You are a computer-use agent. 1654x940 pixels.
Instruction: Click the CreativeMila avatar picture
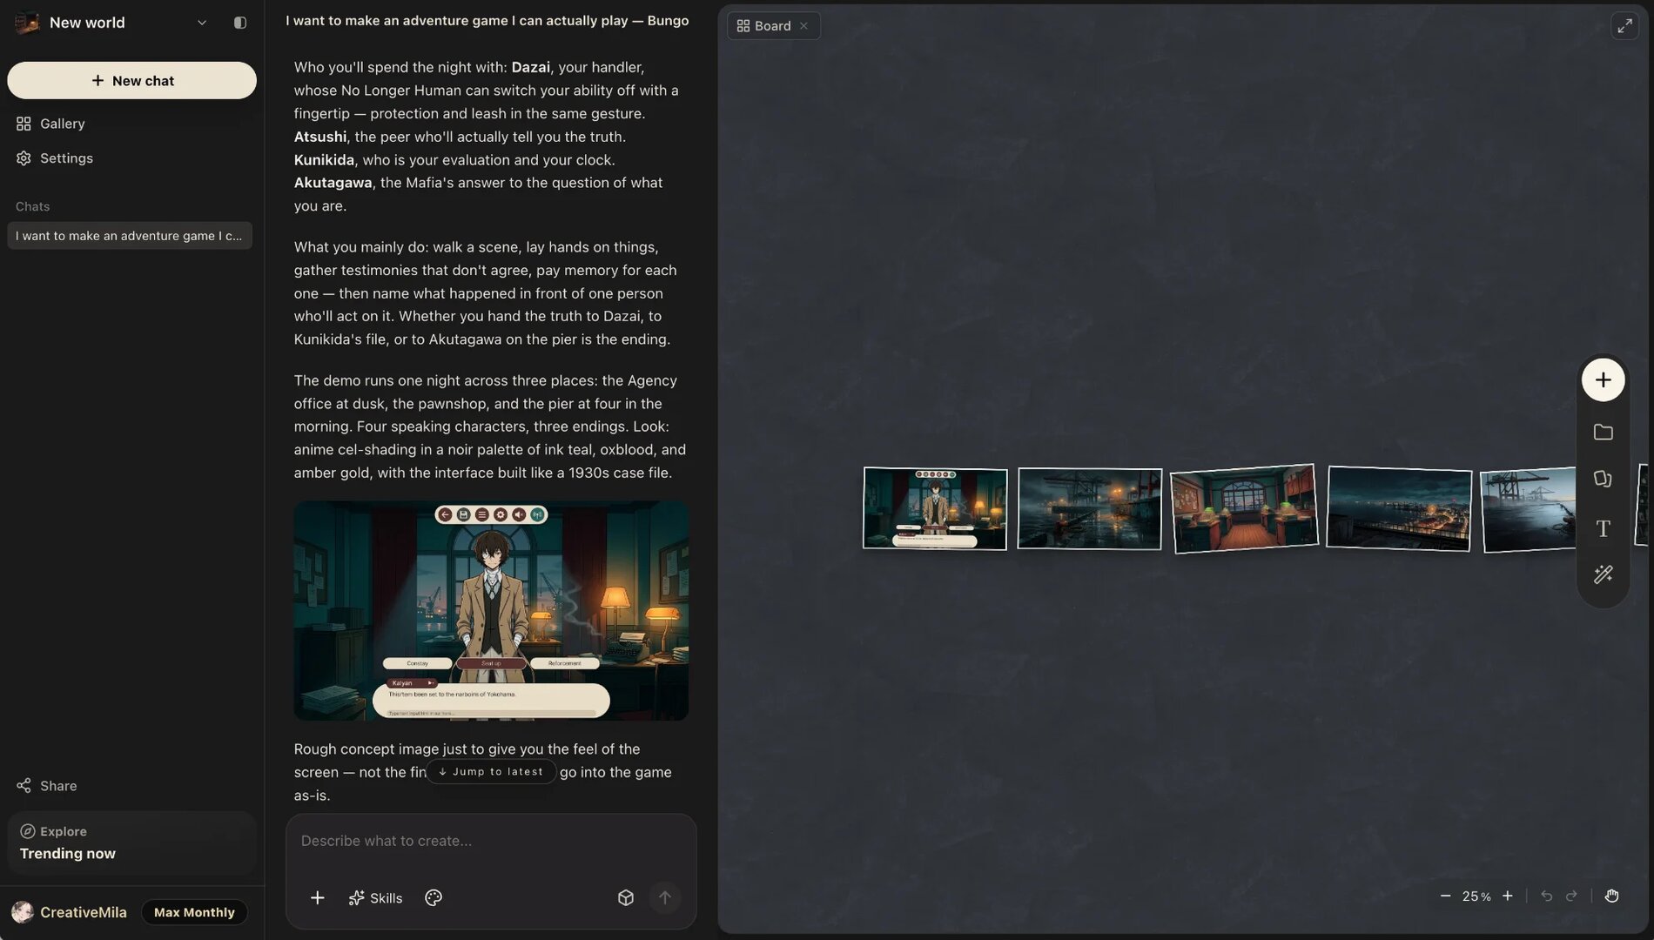[x=23, y=912]
